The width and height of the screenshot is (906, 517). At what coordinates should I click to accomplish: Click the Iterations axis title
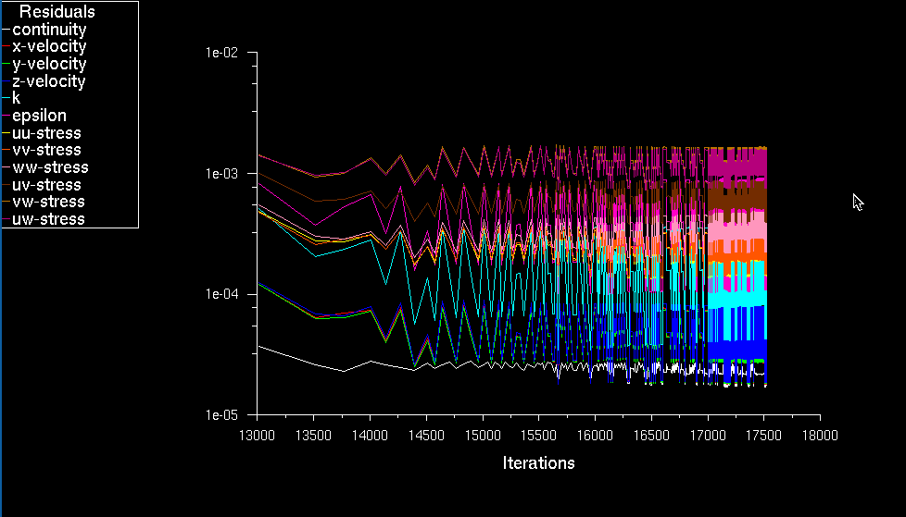[x=538, y=462]
